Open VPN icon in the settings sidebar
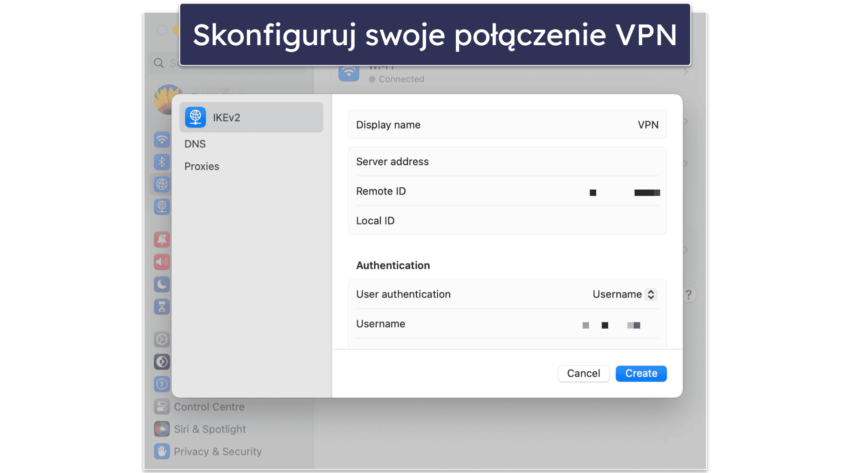Viewport: 850px width, 473px height. tap(162, 206)
